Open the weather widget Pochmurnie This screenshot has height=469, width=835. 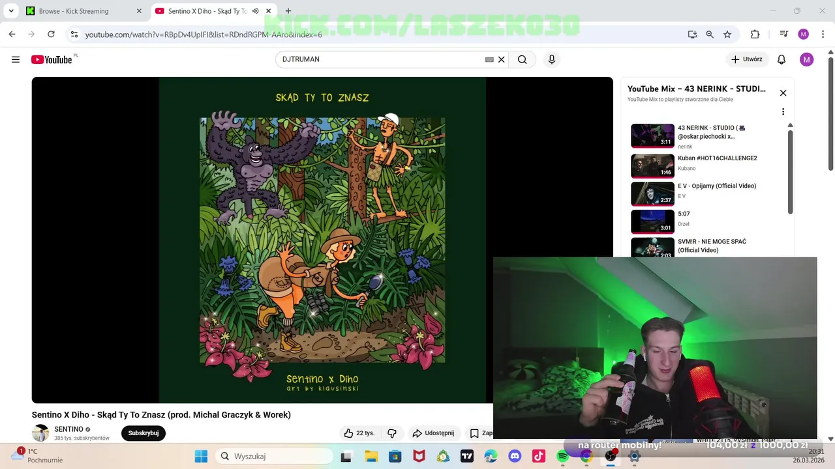[39, 455]
